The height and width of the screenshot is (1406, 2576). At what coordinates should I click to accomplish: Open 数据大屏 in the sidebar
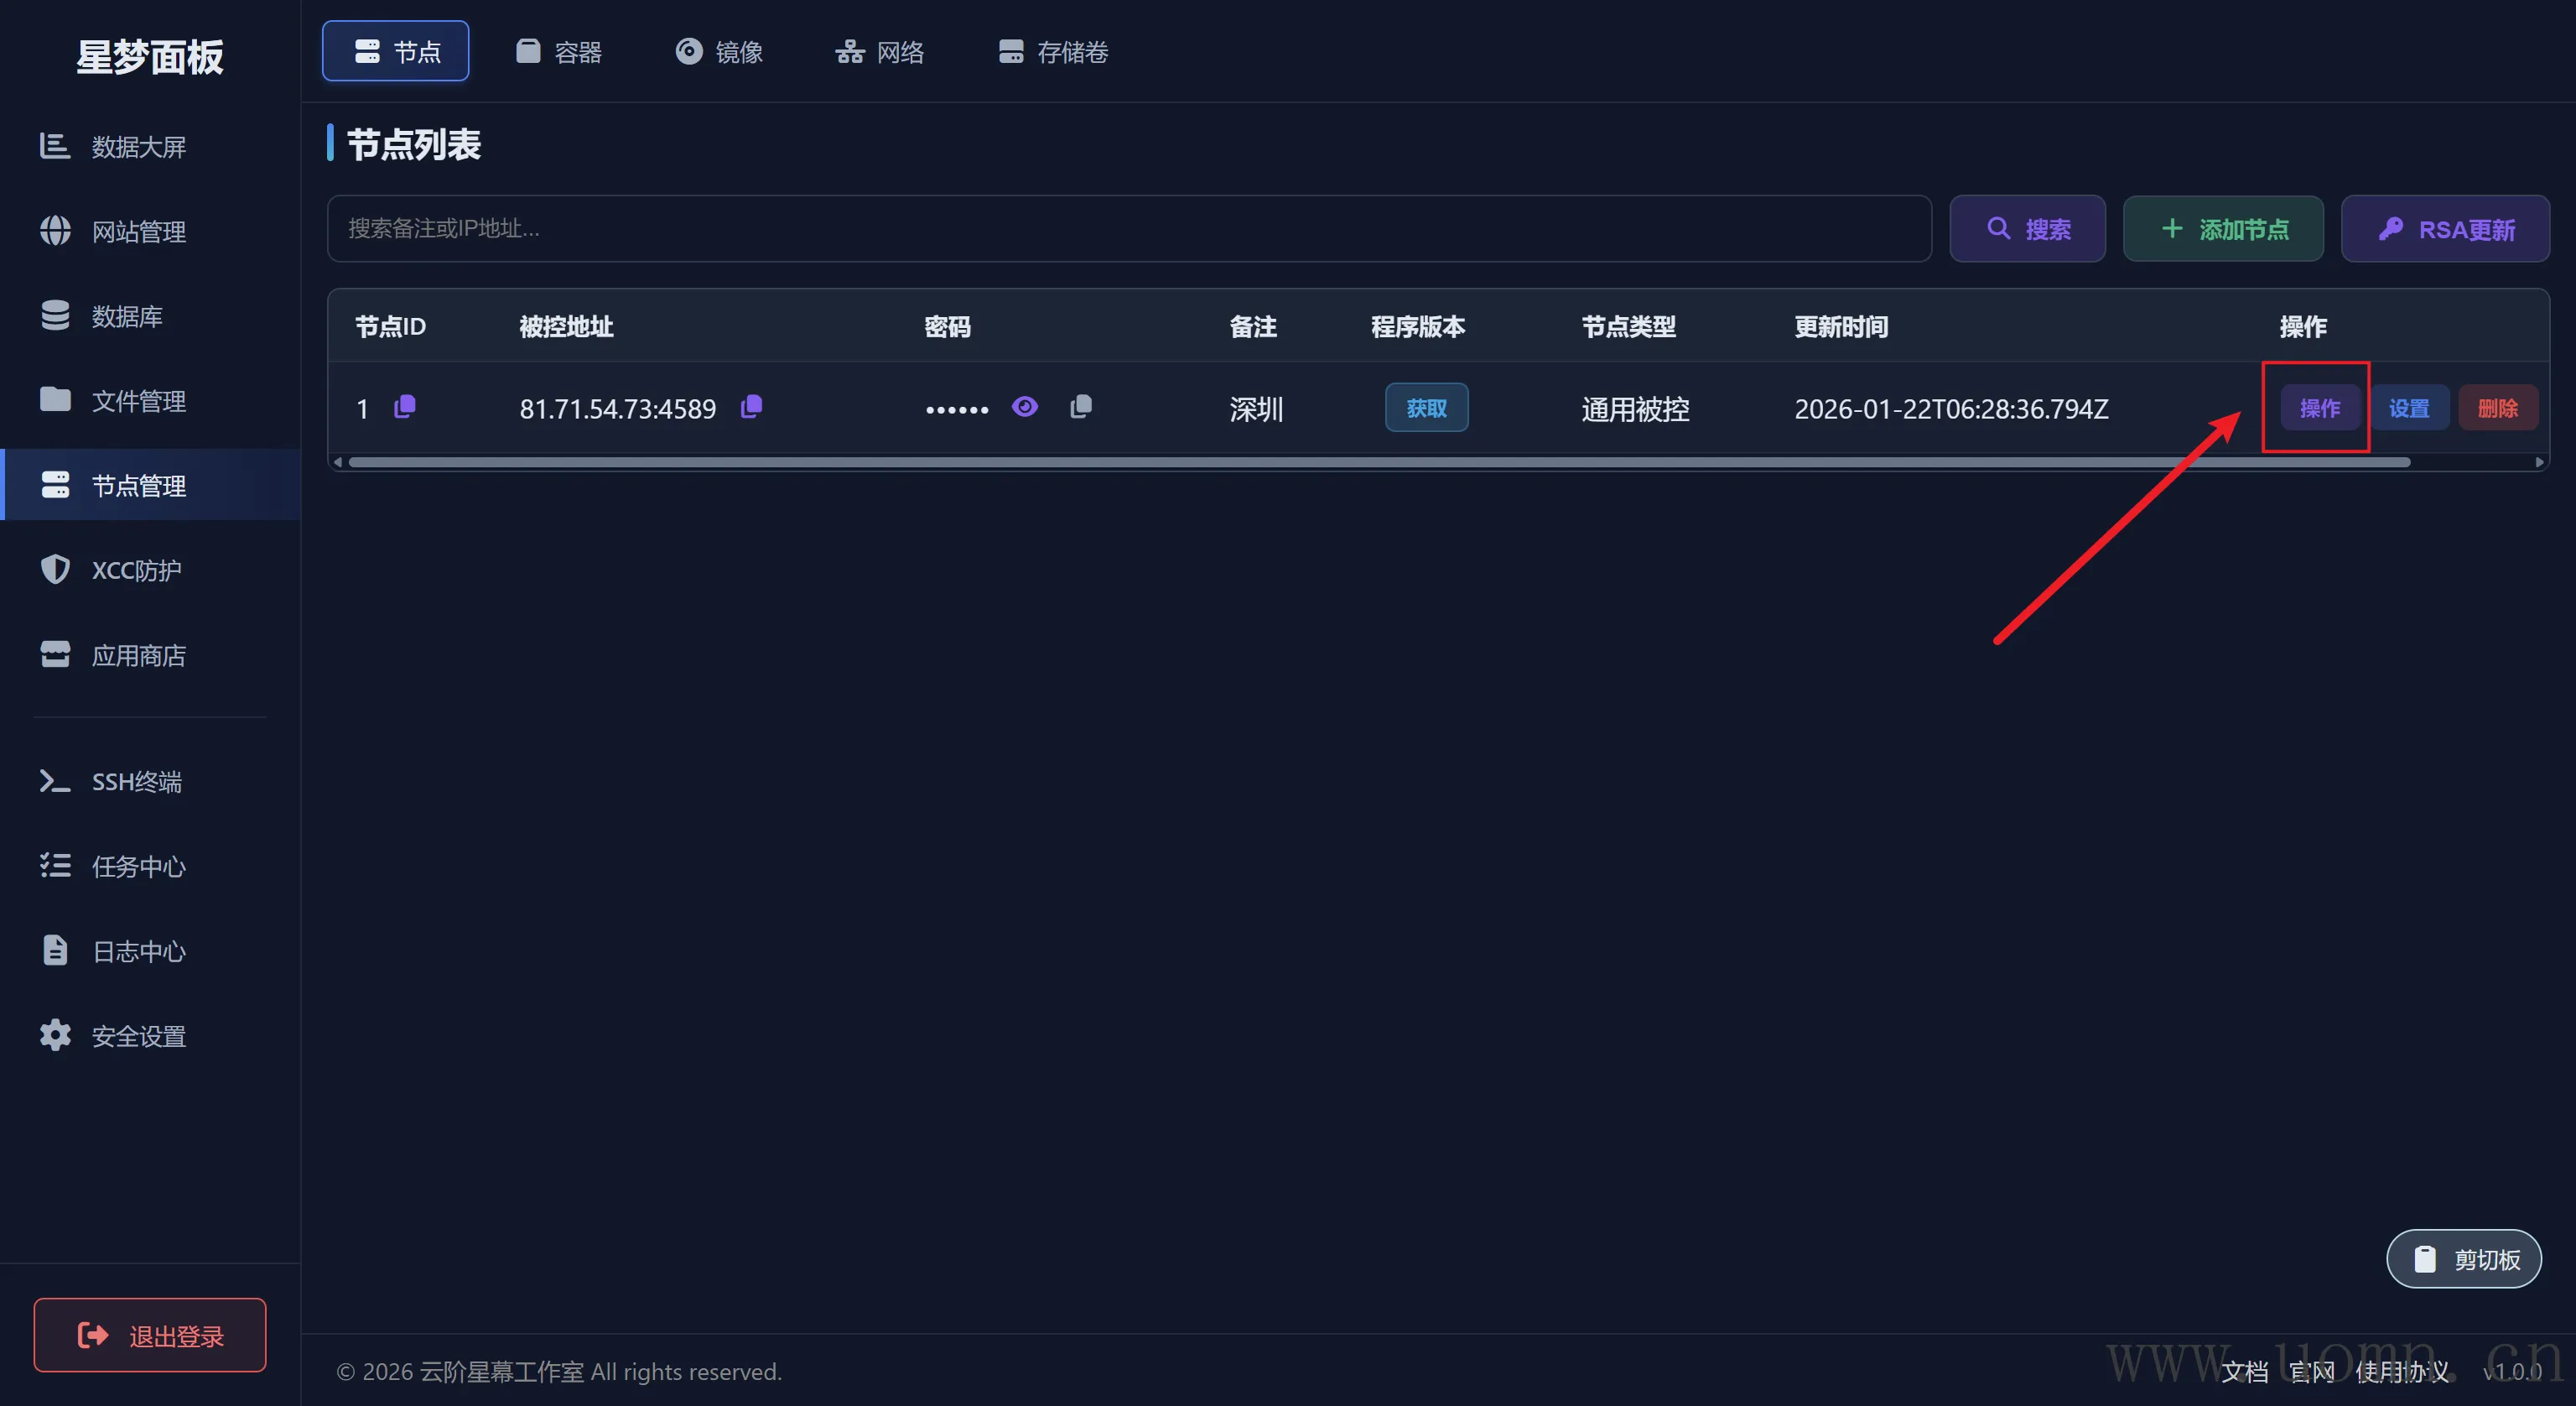pos(138,147)
